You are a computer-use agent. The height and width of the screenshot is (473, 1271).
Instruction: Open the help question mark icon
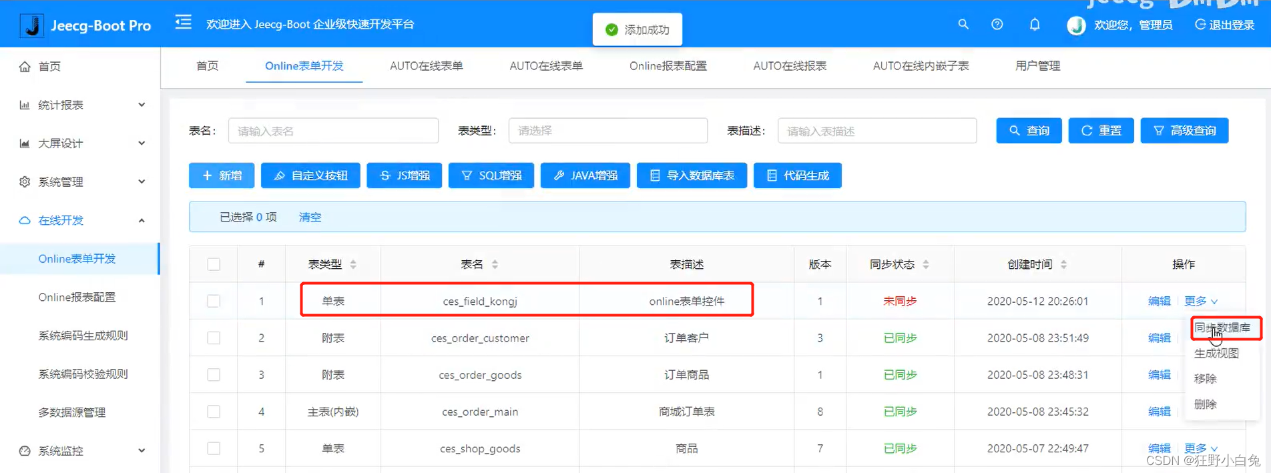point(997,24)
